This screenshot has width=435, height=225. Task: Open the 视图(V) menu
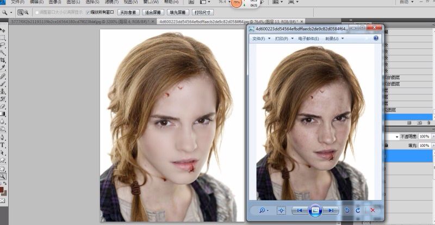(130, 2)
